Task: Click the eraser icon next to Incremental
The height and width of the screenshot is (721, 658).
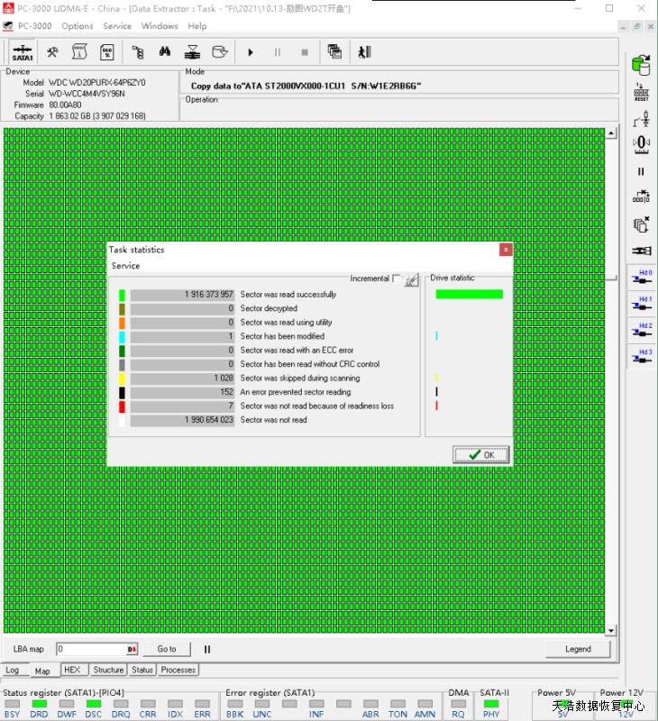Action: [412, 279]
